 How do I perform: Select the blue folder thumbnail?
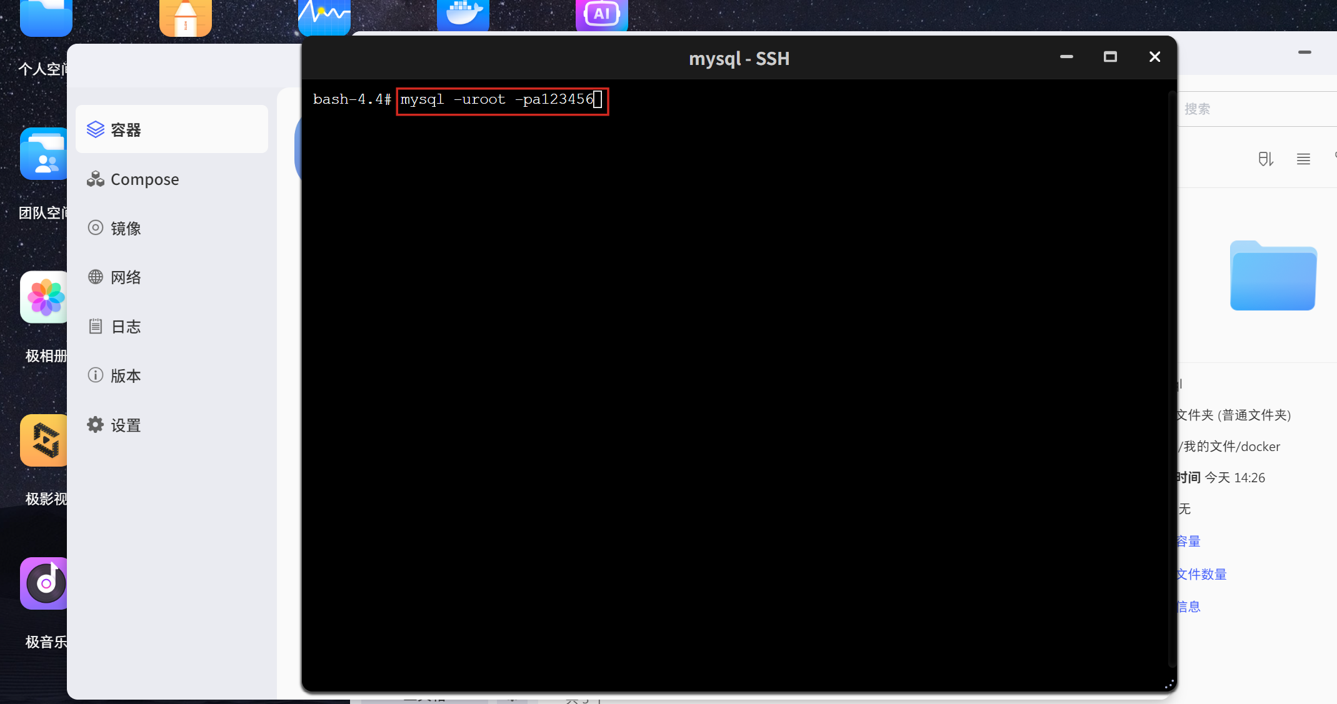click(1273, 275)
